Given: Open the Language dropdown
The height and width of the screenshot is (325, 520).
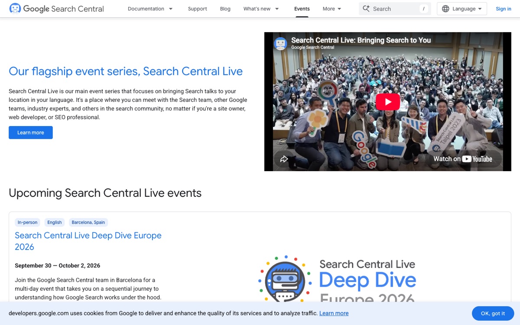Looking at the screenshot, I should [461, 9].
